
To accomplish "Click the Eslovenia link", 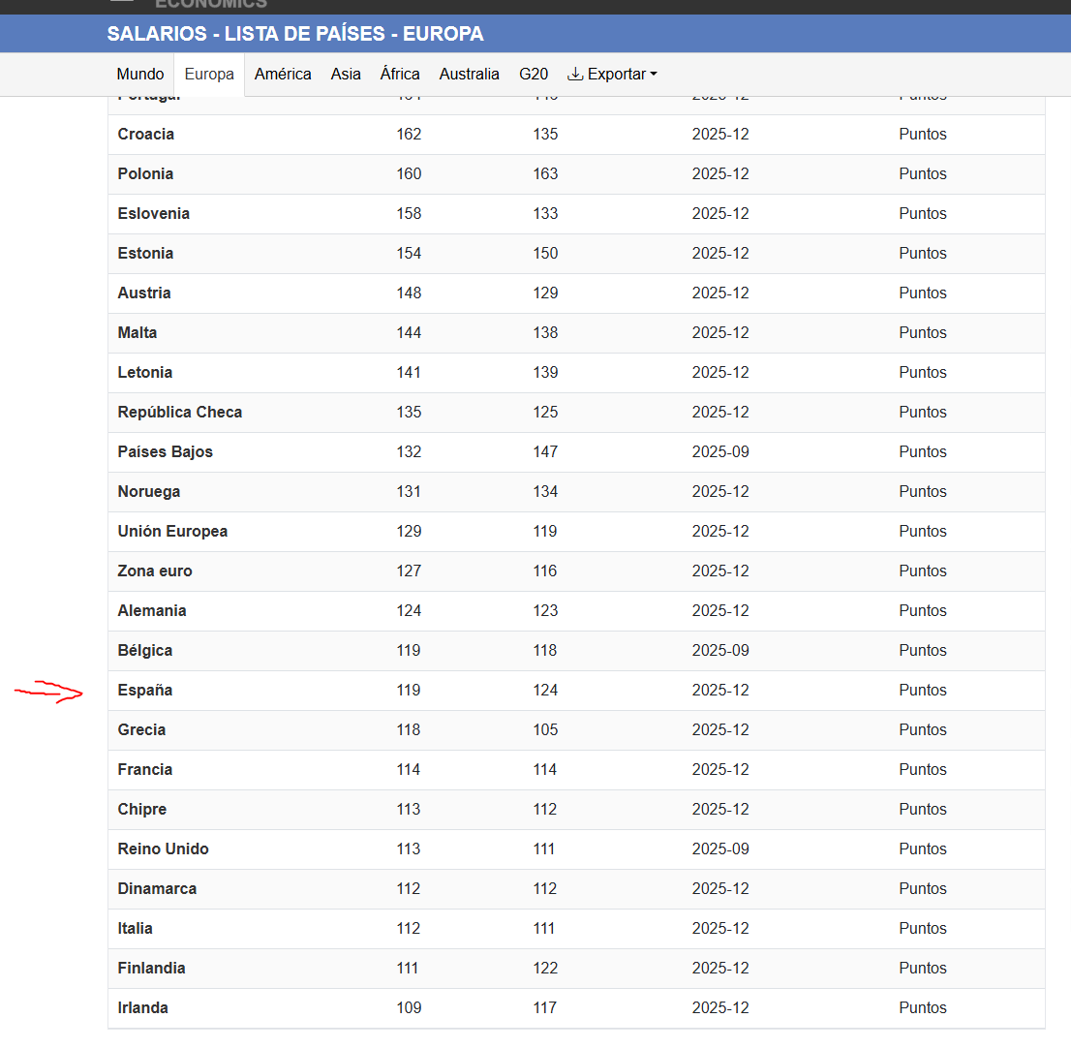I will (x=153, y=213).
